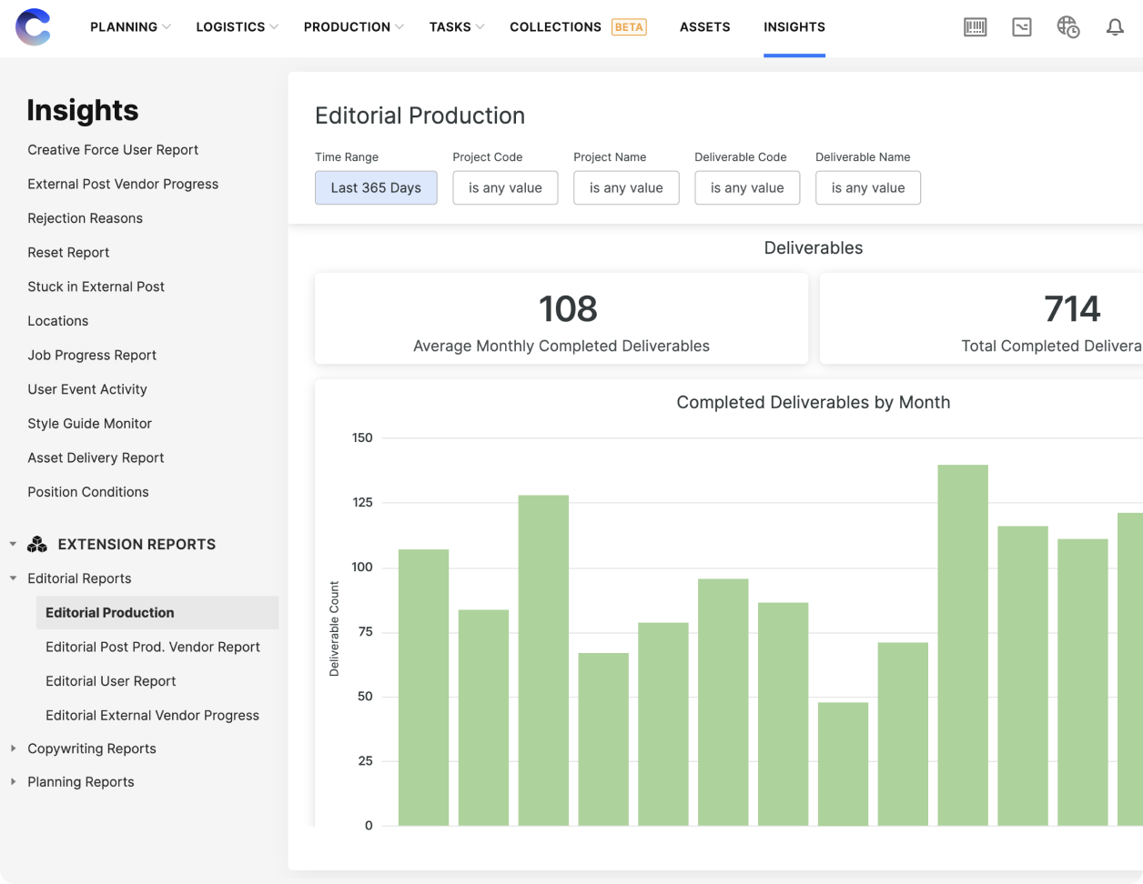The image size is (1143, 884).
Task: Open the notifications bell icon
Action: [1115, 27]
